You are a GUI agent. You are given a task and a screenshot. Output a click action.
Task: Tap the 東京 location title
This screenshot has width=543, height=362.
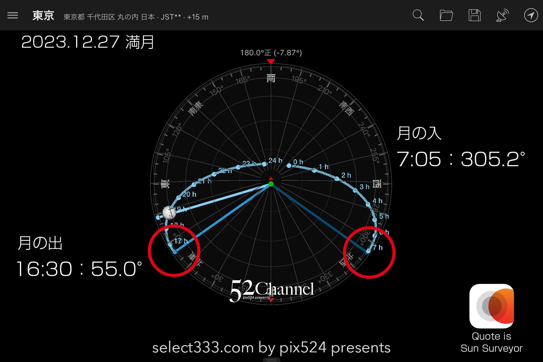tap(43, 16)
